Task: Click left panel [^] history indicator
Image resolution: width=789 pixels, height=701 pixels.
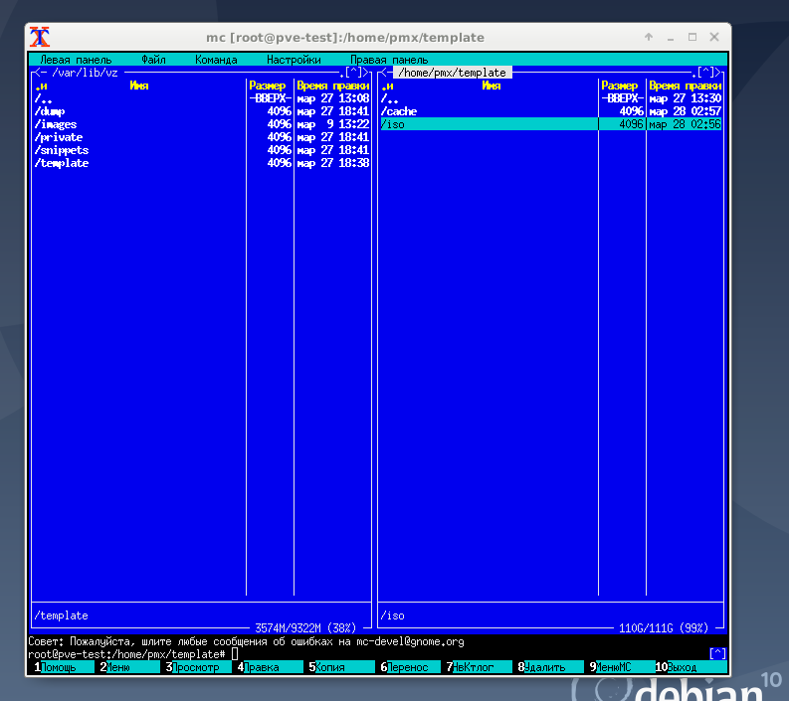Action: (x=353, y=73)
